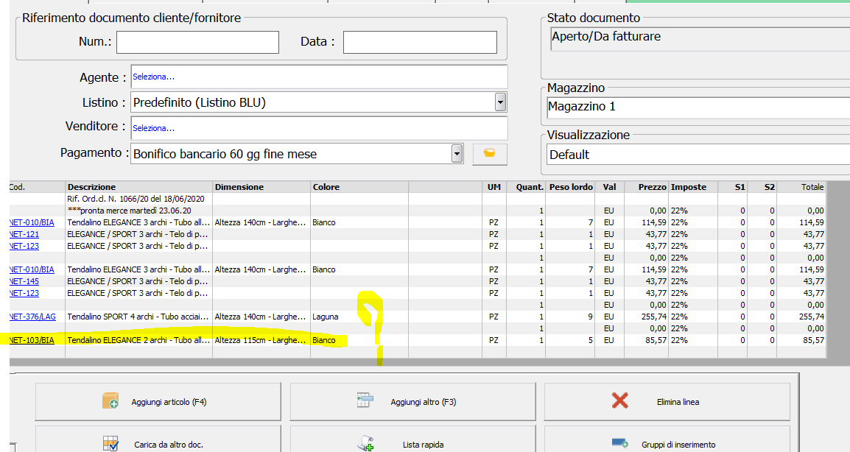
Task: Open the NET-145 article code link
Action: coord(24,281)
